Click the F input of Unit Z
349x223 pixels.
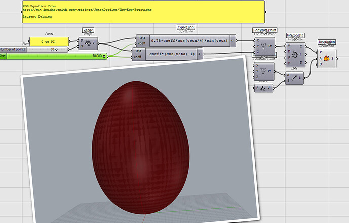257,88
